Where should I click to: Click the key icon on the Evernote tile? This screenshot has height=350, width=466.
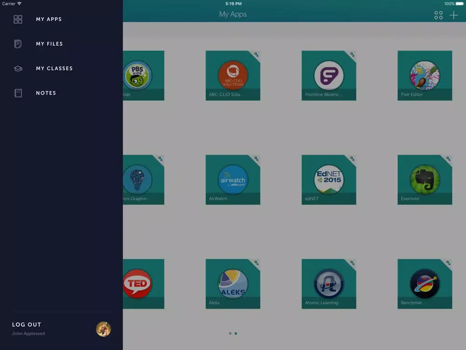pos(448,159)
